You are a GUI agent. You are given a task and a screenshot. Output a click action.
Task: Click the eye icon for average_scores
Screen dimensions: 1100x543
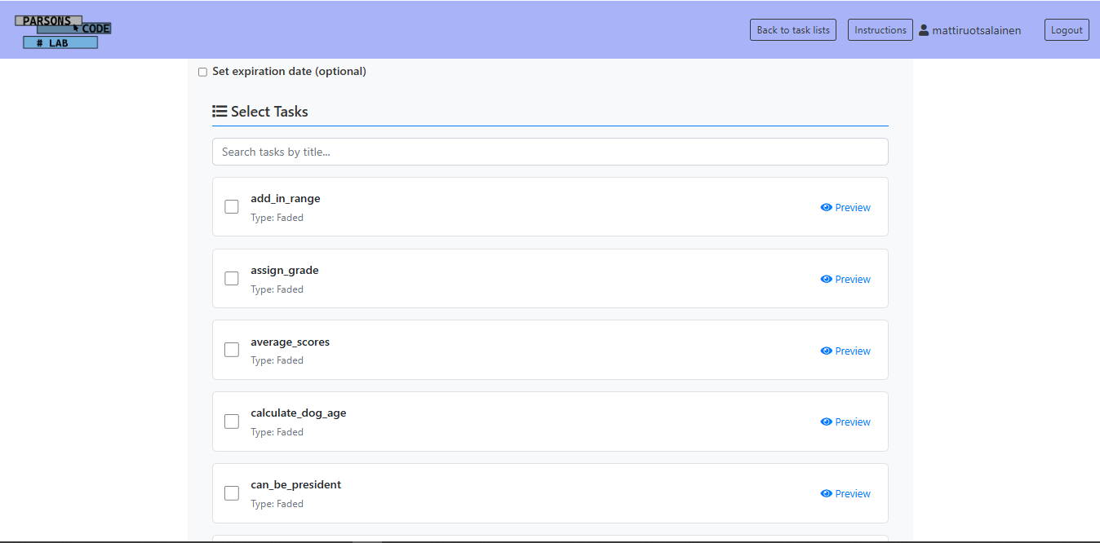click(827, 351)
